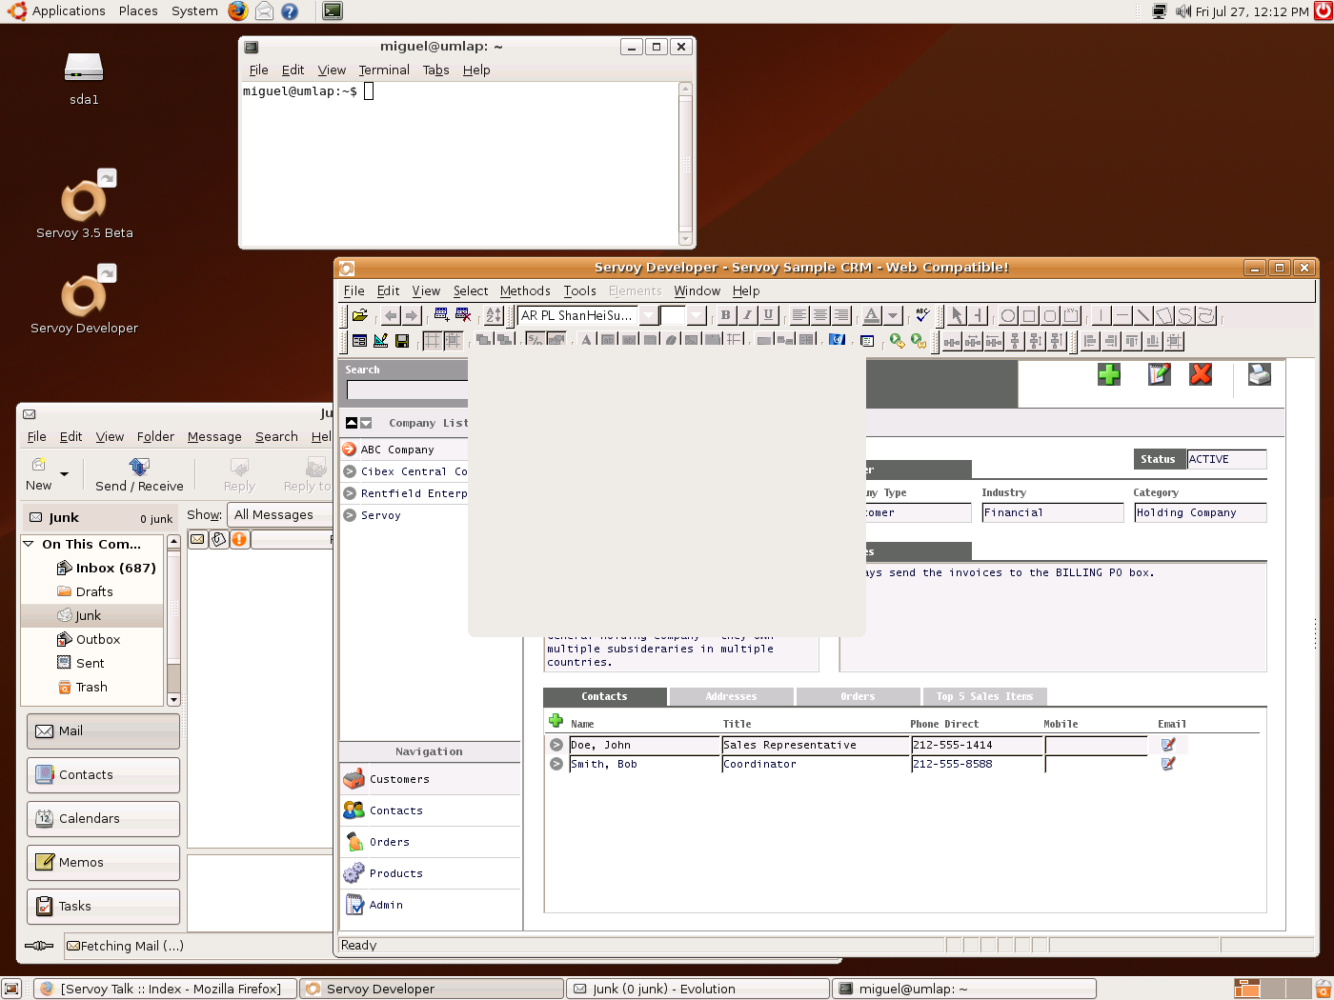Click the Memos button in Evolution
1334x1000 pixels.
pos(103,862)
